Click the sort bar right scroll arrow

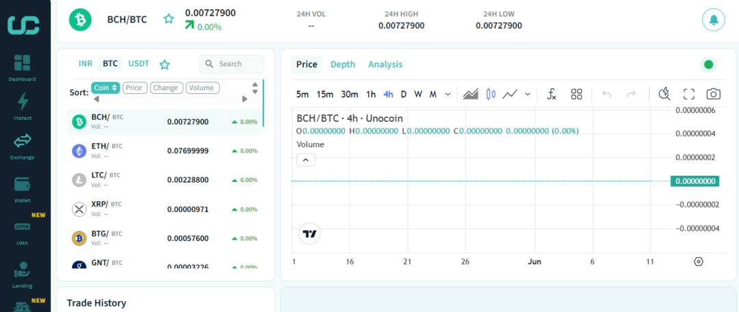(x=244, y=99)
